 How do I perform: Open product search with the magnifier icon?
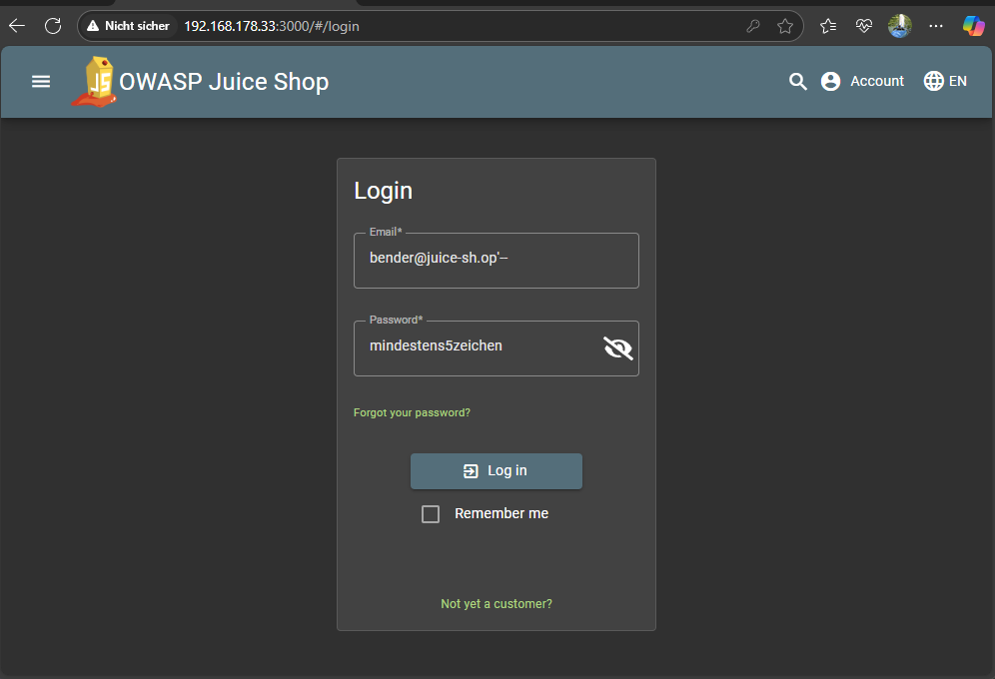(797, 81)
